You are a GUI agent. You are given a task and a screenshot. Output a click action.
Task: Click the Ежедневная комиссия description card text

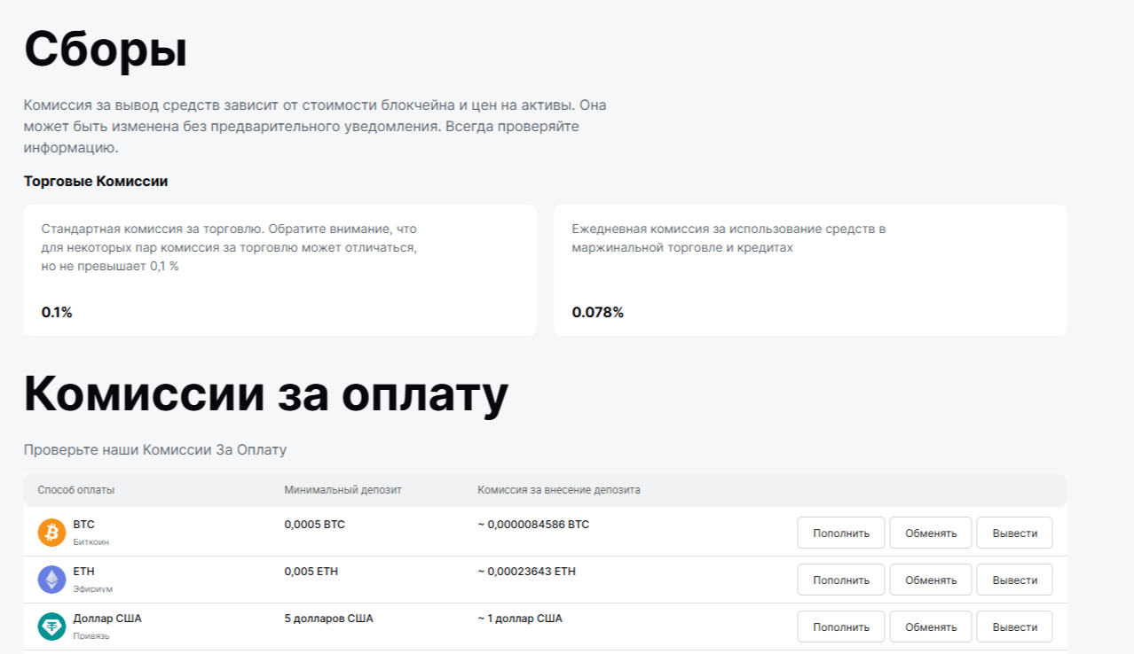click(x=728, y=238)
